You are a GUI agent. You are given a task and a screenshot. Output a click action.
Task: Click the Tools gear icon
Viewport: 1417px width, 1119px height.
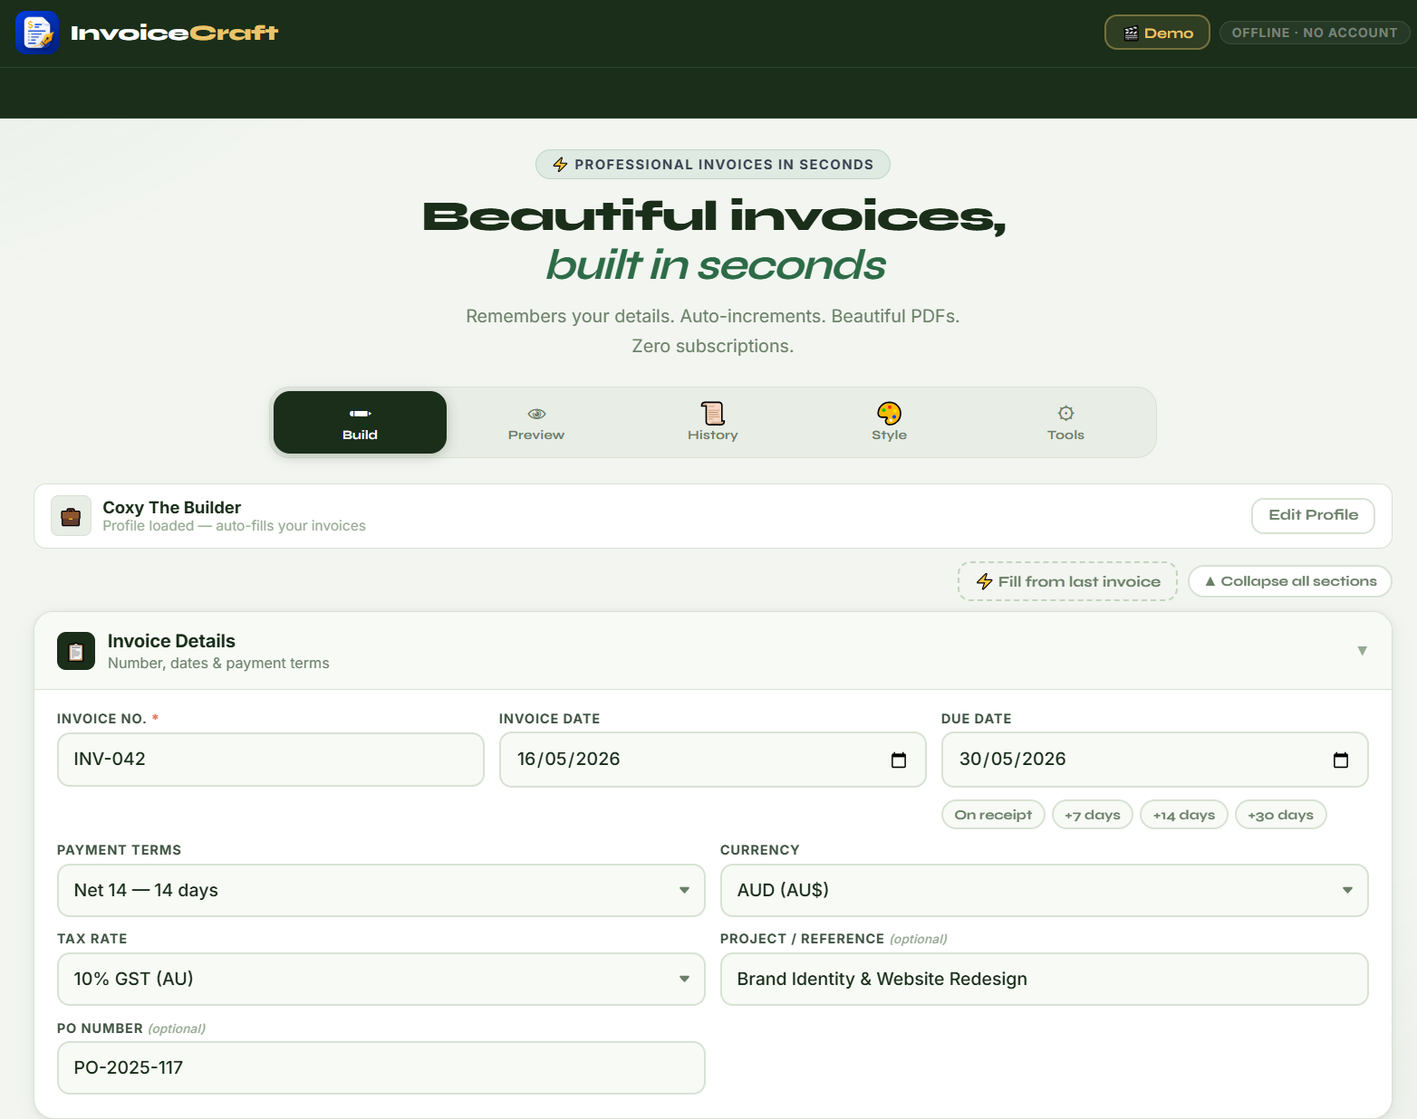click(x=1066, y=414)
